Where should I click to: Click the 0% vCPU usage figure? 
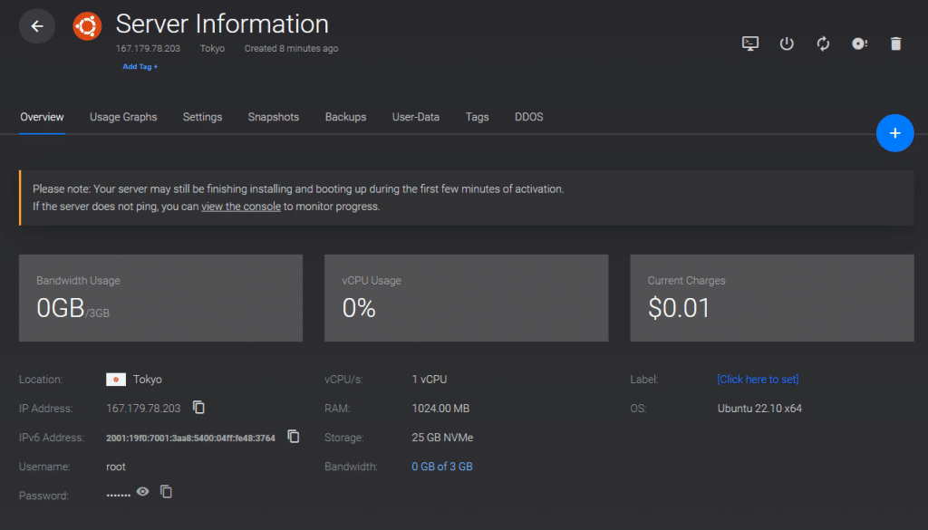[x=359, y=308]
